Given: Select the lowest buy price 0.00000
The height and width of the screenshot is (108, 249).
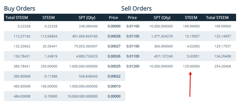Looking at the screenshot, I should [114, 96].
